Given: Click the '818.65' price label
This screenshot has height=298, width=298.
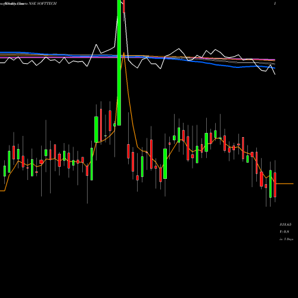Looking at the screenshot, I should point(285,225).
